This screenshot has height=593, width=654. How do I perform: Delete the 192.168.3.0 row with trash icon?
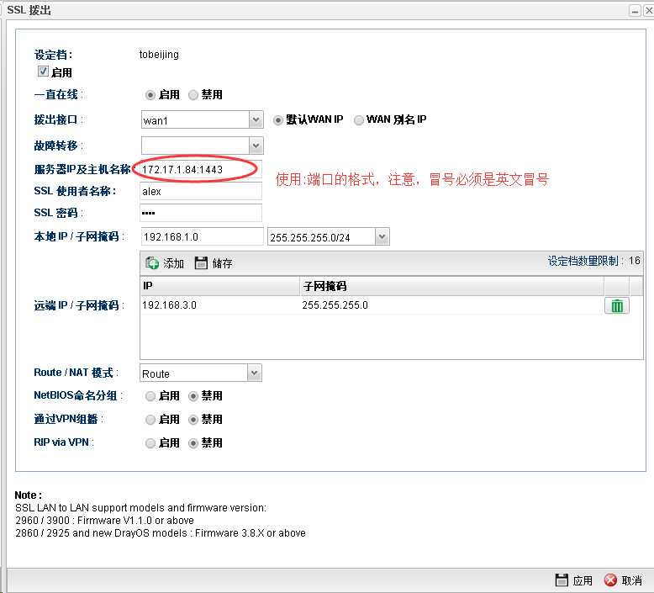click(617, 306)
